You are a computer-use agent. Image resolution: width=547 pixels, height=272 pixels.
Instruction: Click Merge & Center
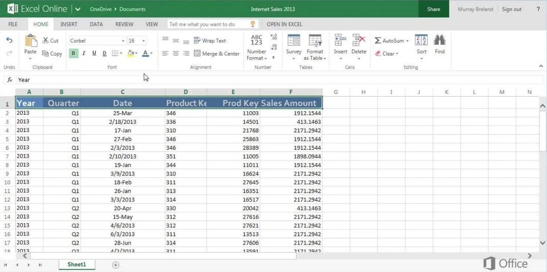click(x=217, y=54)
